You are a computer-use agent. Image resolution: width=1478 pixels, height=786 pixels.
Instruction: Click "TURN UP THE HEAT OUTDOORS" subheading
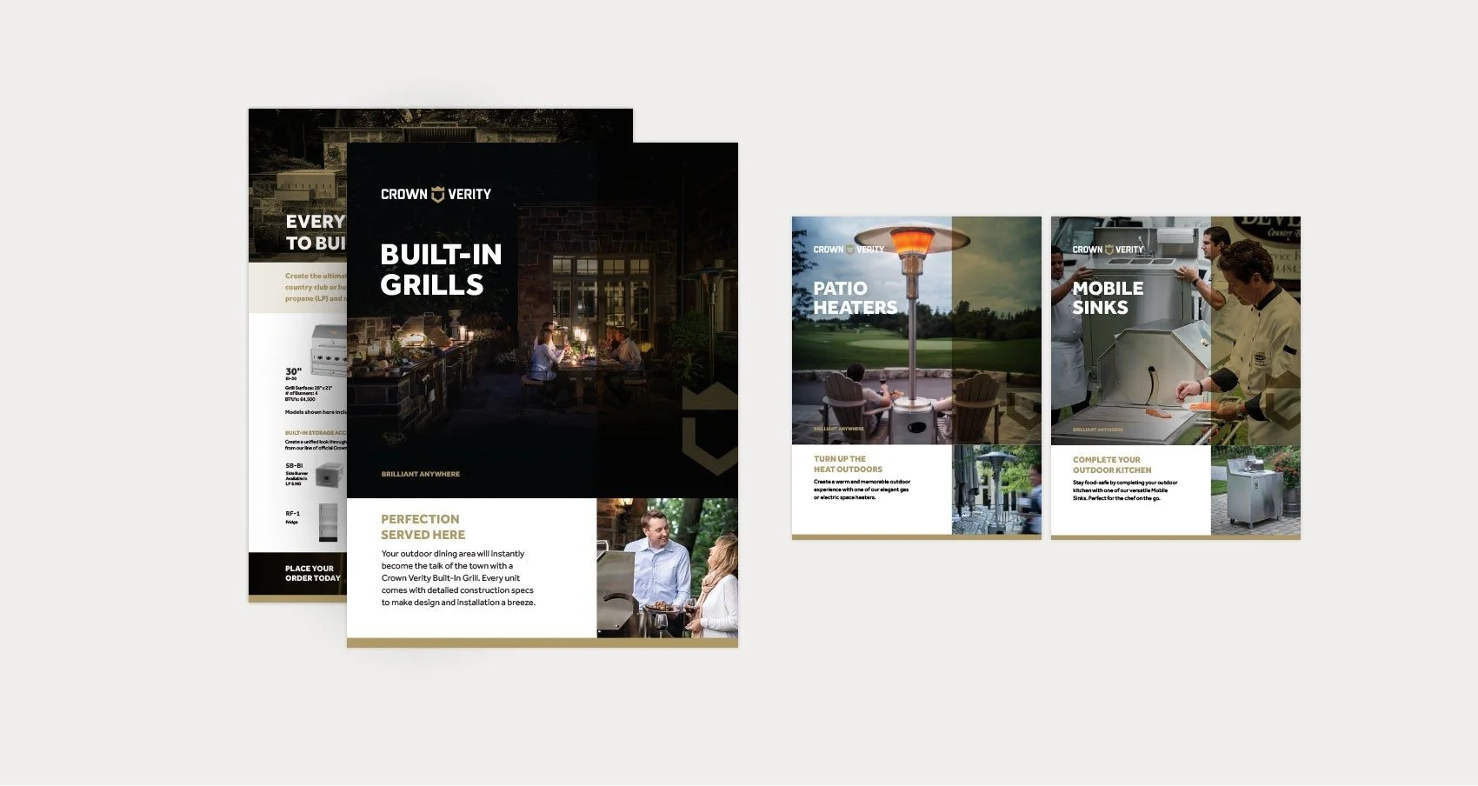pos(848,464)
